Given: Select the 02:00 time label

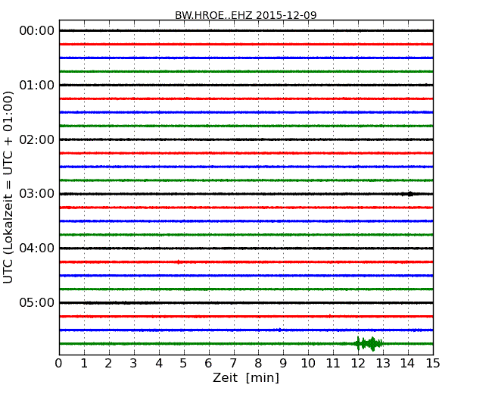Looking at the screenshot, I should pyautogui.click(x=37, y=139).
